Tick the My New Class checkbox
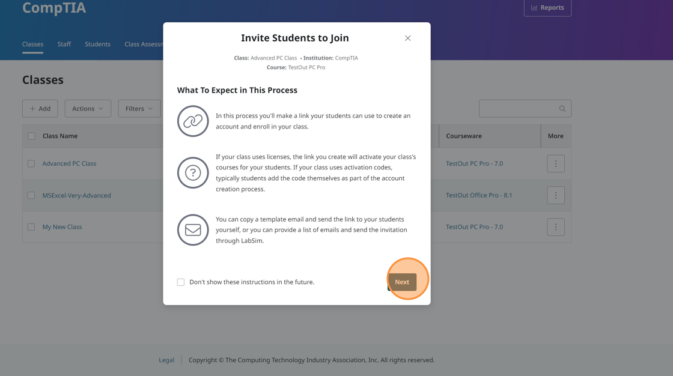Viewport: 673px width, 376px height. tap(31, 227)
